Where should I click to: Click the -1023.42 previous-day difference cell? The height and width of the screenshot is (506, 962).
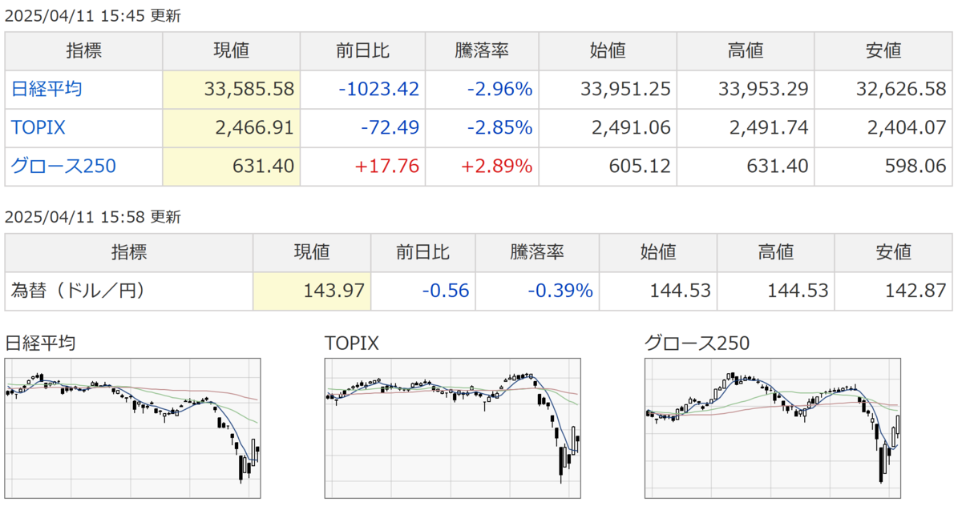click(x=362, y=90)
